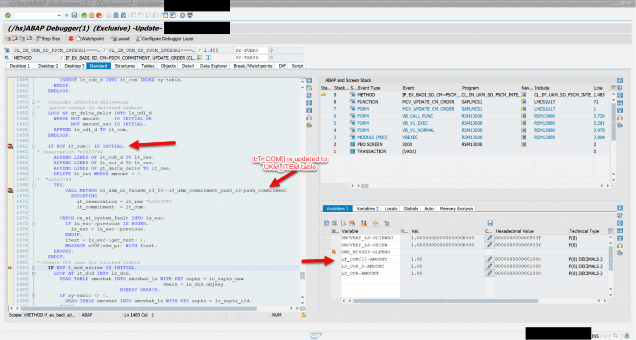Click the save icon above the variables table
636x340 pixels.
[490, 223]
